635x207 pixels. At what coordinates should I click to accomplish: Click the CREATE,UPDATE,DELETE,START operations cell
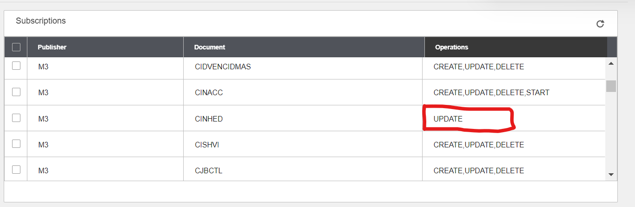pyautogui.click(x=514, y=93)
